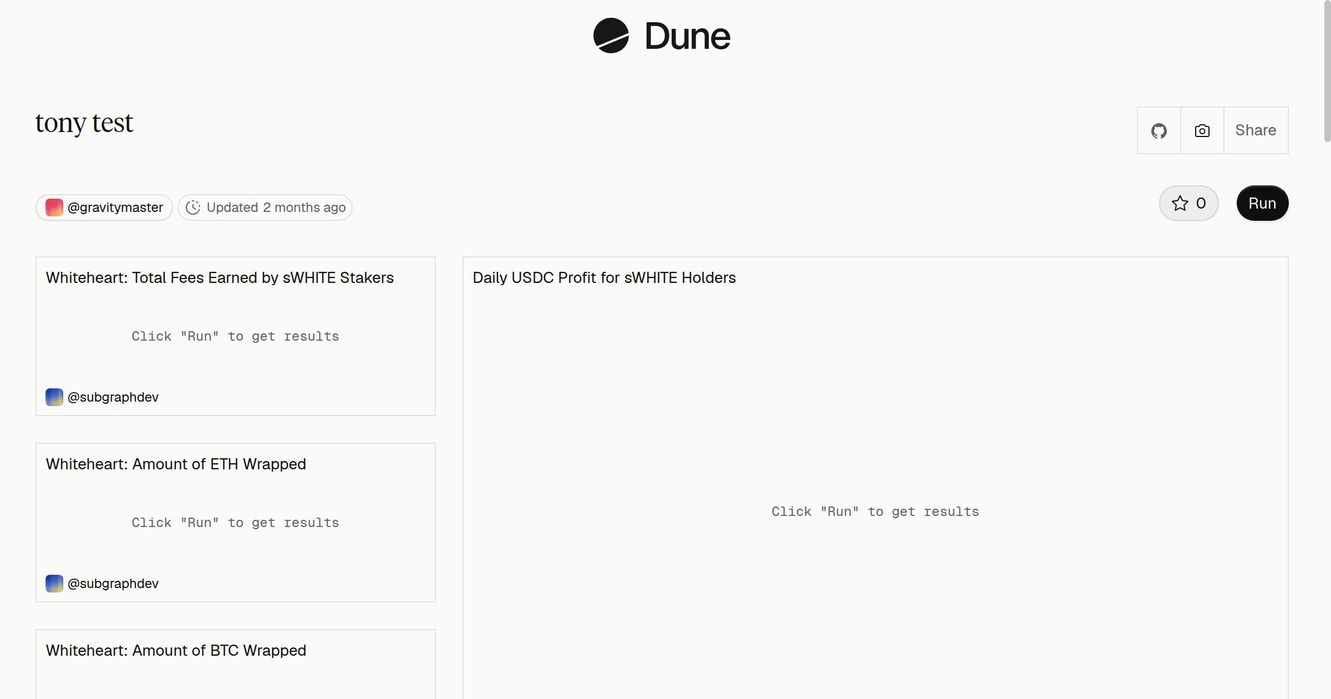This screenshot has height=699, width=1331.
Task: Open 'Whiteheart: Amount of ETH Wrapped' title
Action: coord(176,464)
